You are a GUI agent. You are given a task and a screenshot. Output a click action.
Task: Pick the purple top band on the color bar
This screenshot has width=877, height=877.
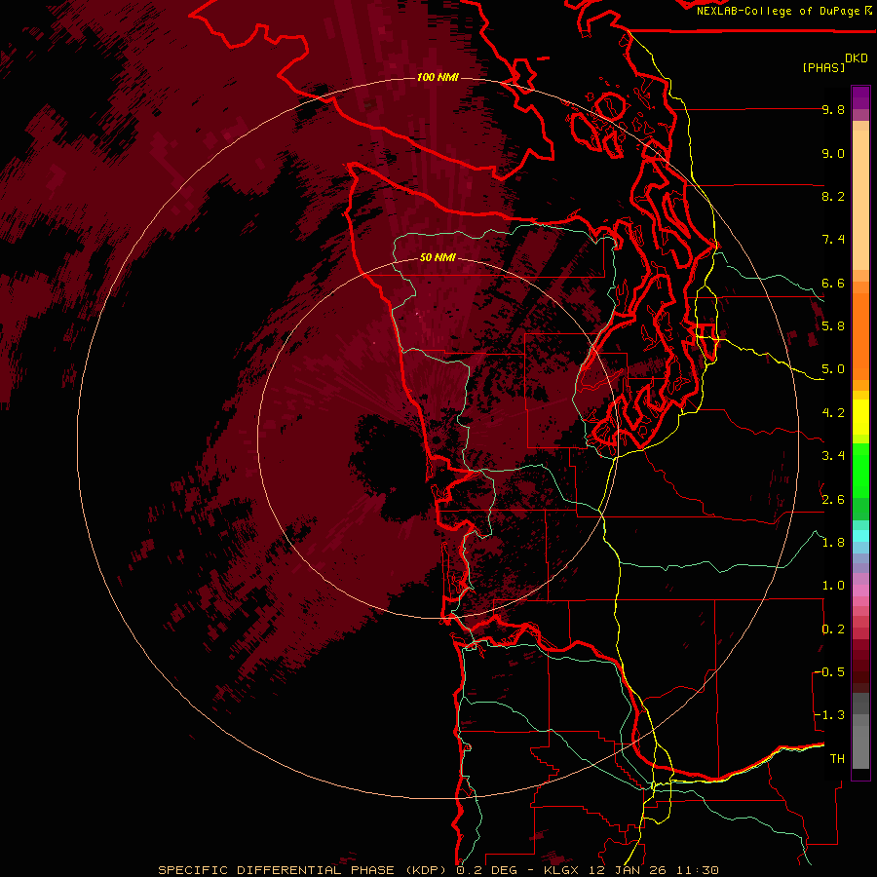tap(860, 93)
